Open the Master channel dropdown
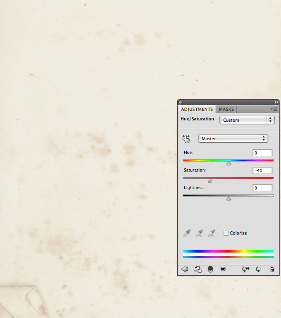Image resolution: width=281 pixels, height=318 pixels. (x=233, y=138)
